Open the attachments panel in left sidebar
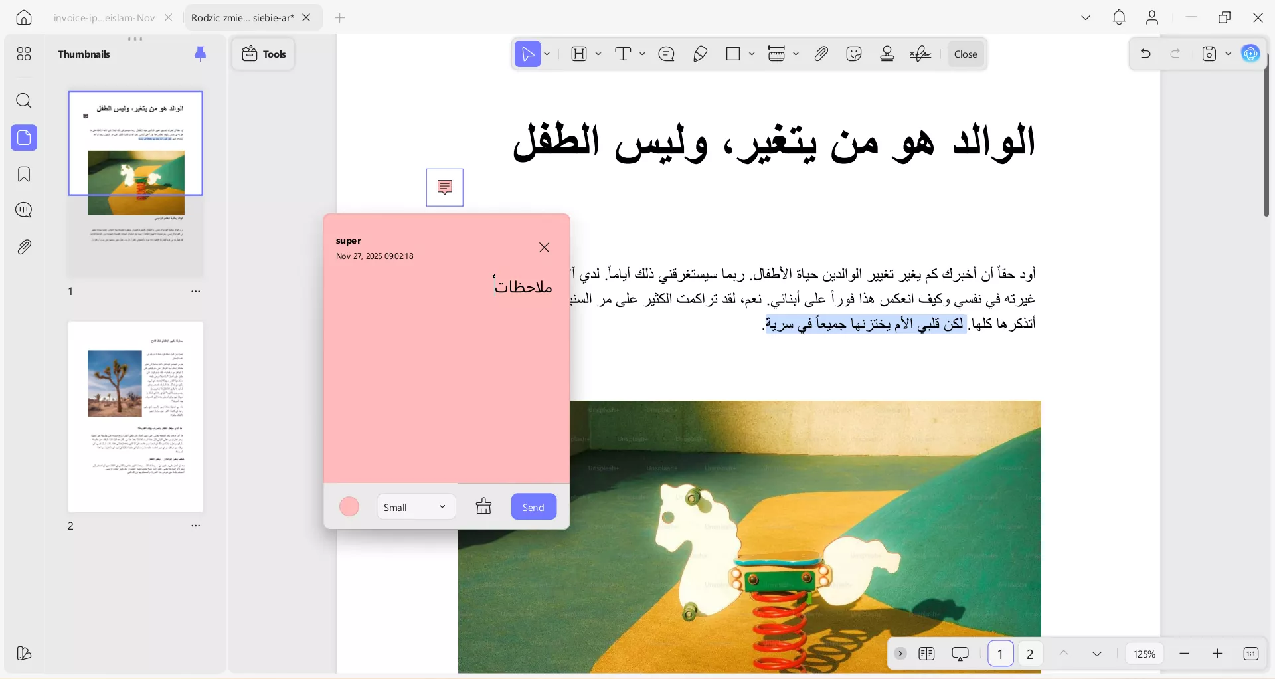 24,247
